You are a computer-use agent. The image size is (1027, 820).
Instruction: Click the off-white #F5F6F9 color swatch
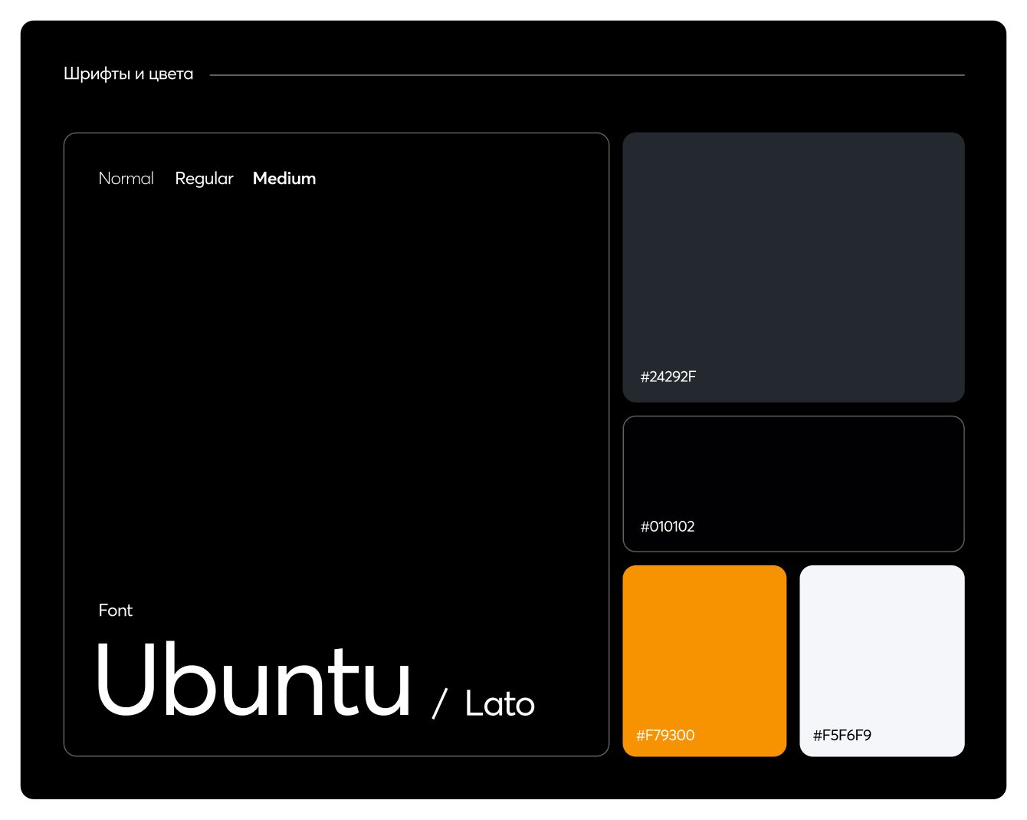pos(882,661)
